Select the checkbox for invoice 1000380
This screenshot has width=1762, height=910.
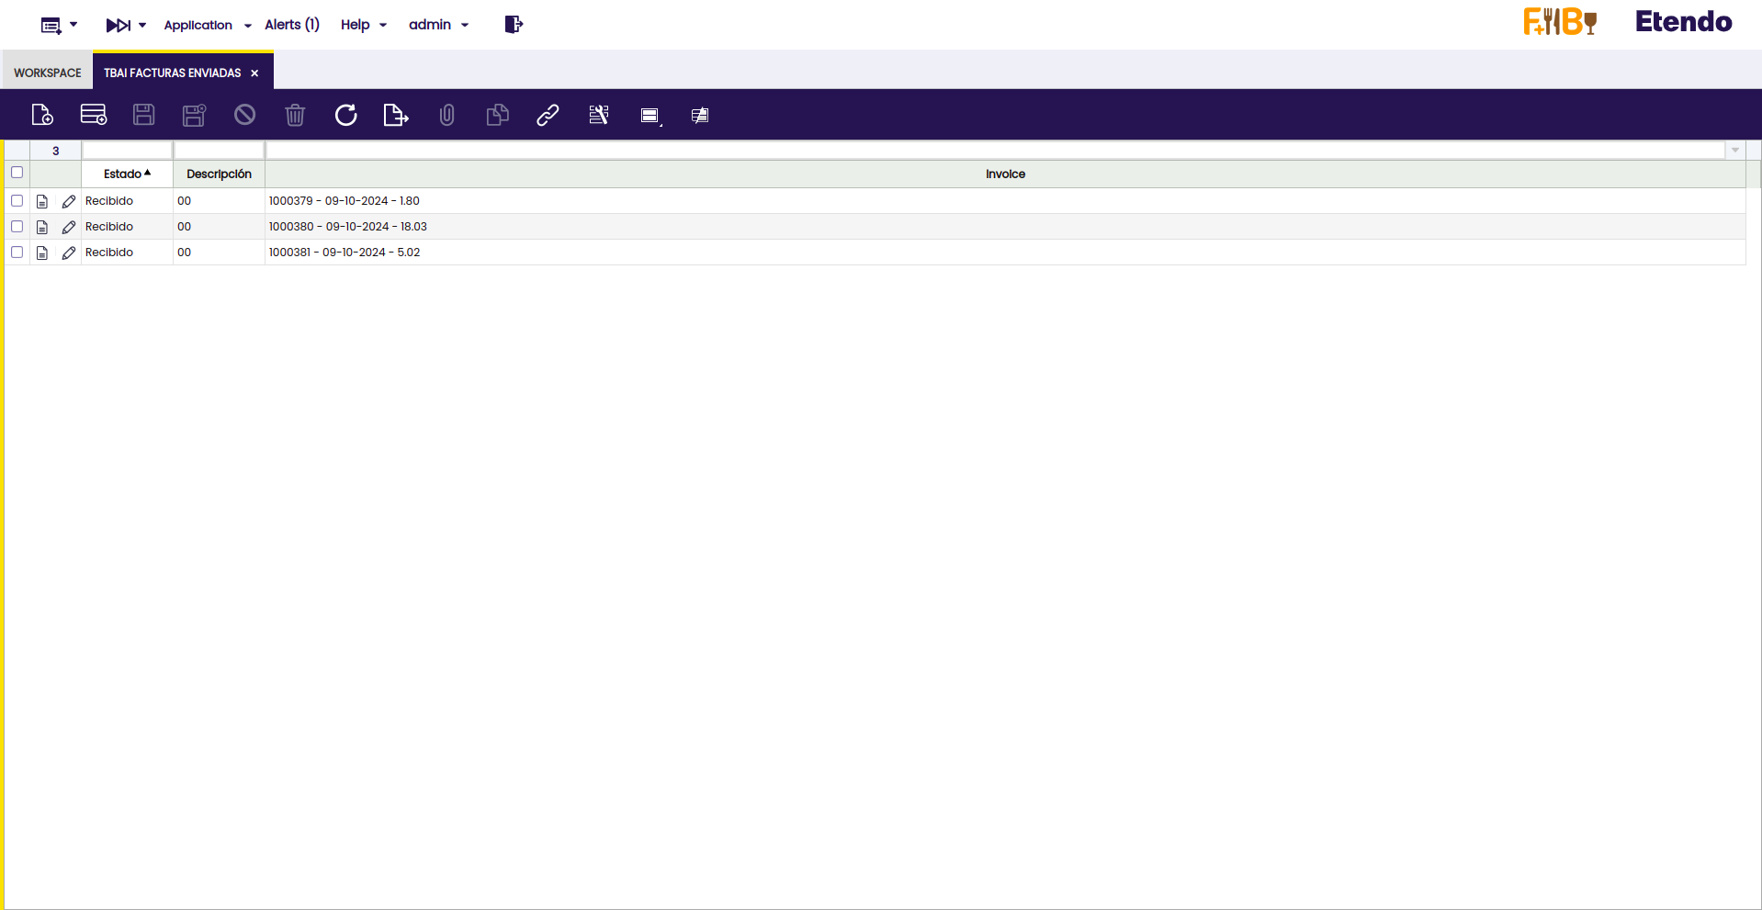17,226
